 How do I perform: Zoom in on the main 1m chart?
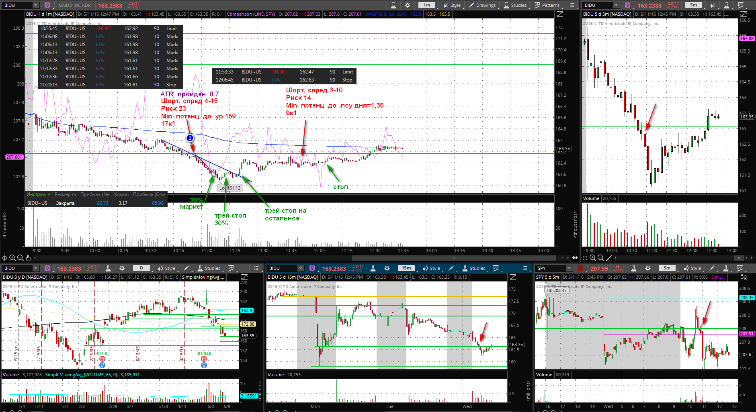[12, 258]
